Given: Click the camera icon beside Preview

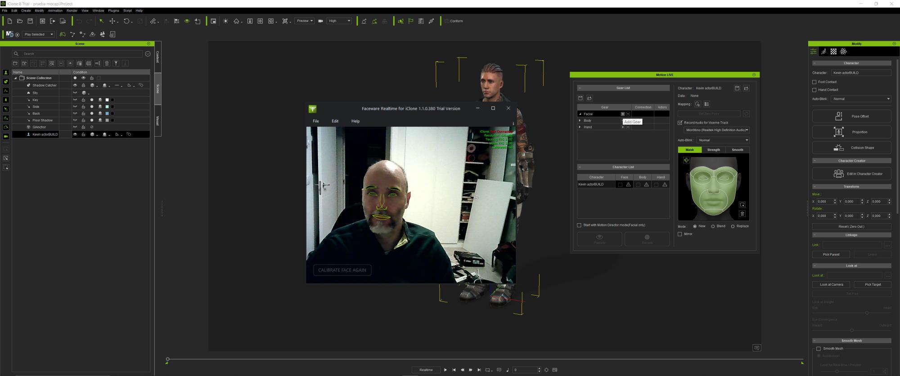Looking at the screenshot, I should click(x=320, y=21).
